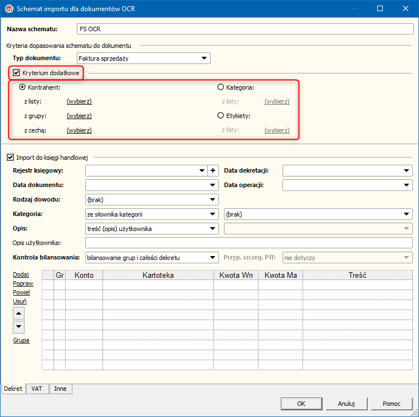Open the Inne tab

[61, 389]
